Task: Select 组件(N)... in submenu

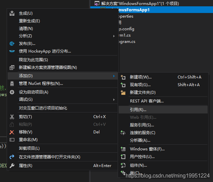Action: 163,165
